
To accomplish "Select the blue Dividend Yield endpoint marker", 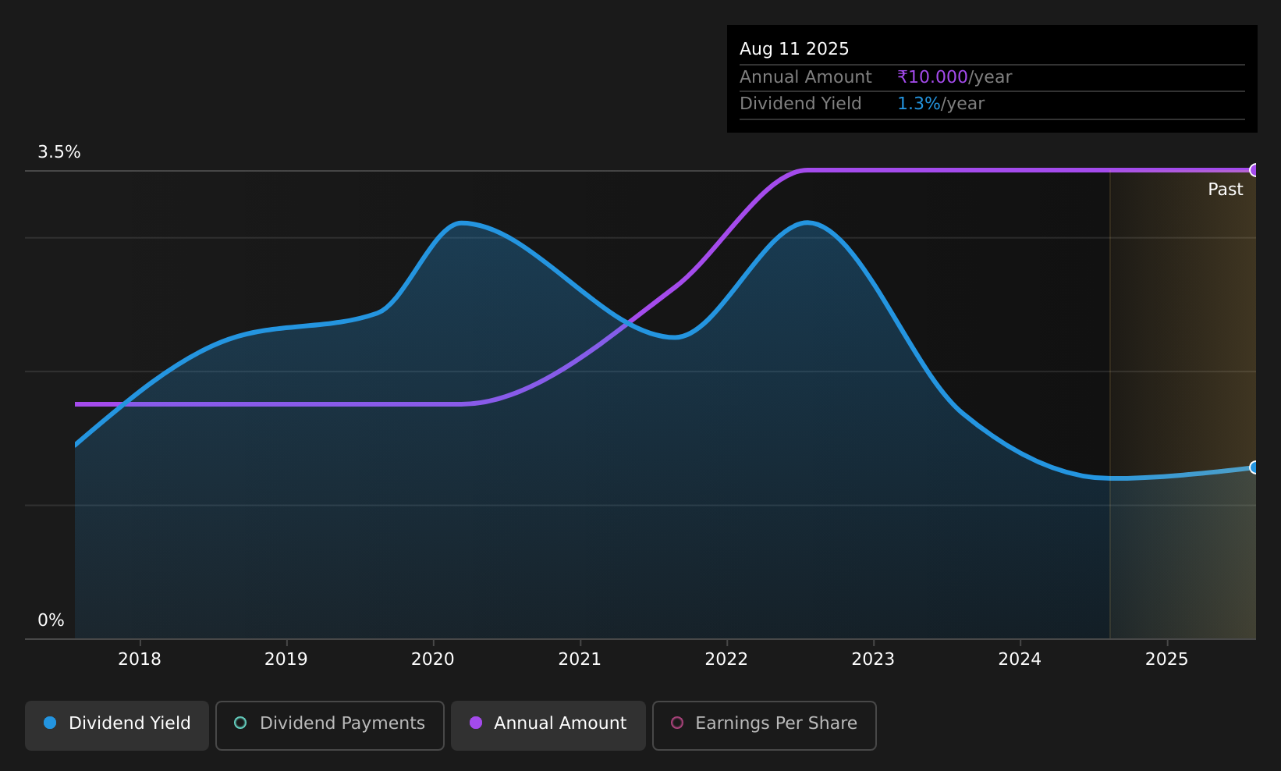I will coord(1254,467).
